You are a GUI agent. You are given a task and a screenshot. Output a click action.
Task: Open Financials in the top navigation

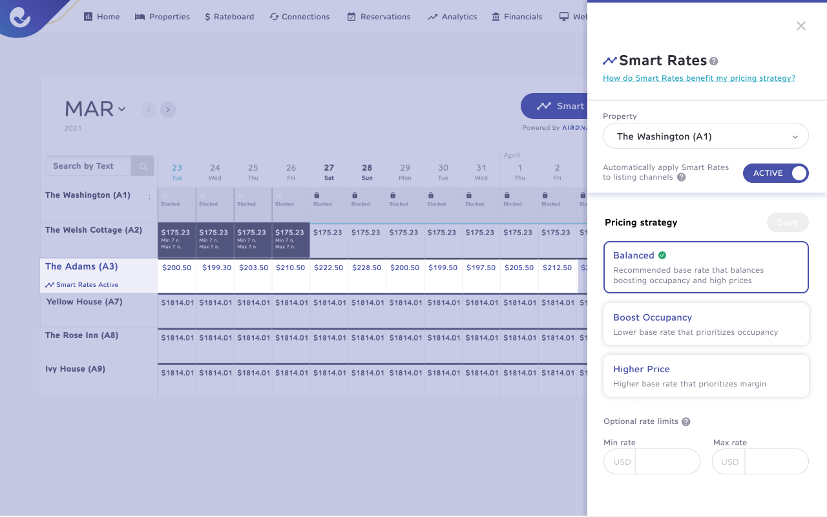pyautogui.click(x=517, y=17)
